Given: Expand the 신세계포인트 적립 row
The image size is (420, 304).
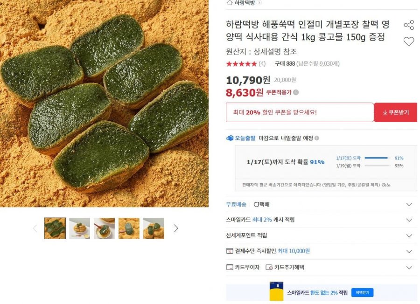Looking at the screenshot, I should point(409,235).
